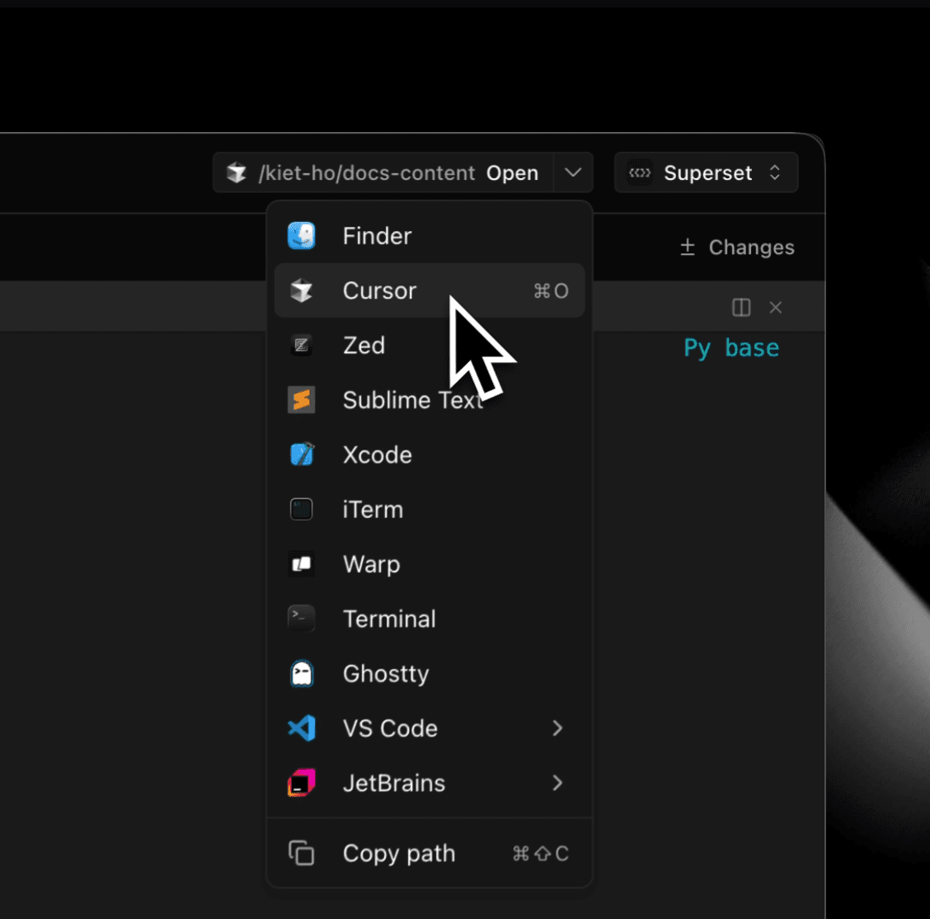Click the Open button label
930x919 pixels.
tap(513, 173)
